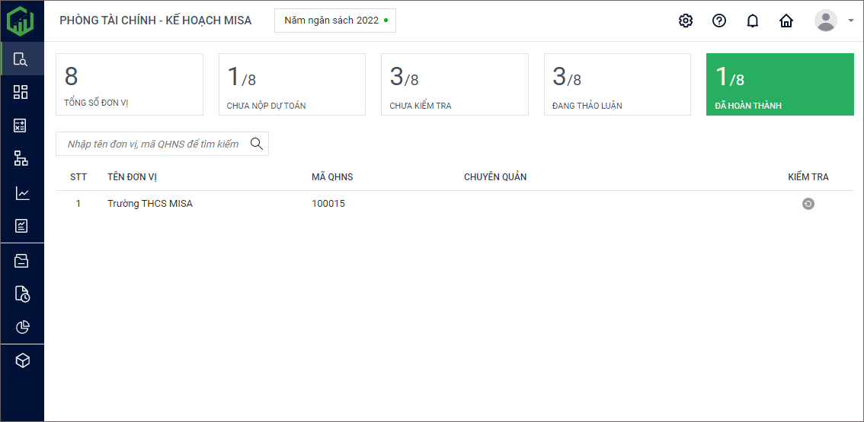Open the 3D box sidebar icon
This screenshot has height=422, width=864.
21,361
